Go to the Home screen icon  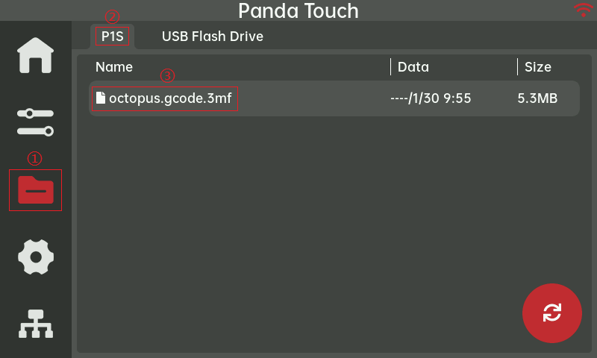pyautogui.click(x=36, y=55)
